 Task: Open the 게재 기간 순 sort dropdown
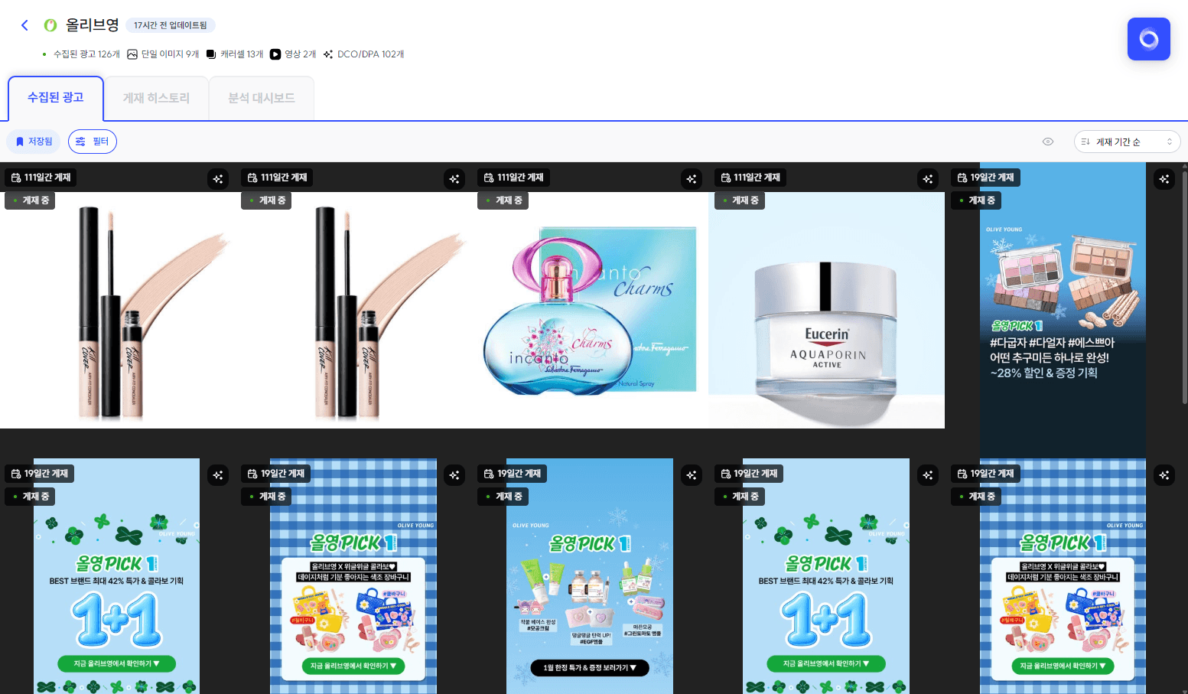(x=1127, y=142)
